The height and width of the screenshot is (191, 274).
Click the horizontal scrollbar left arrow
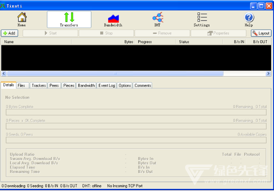[4, 73]
